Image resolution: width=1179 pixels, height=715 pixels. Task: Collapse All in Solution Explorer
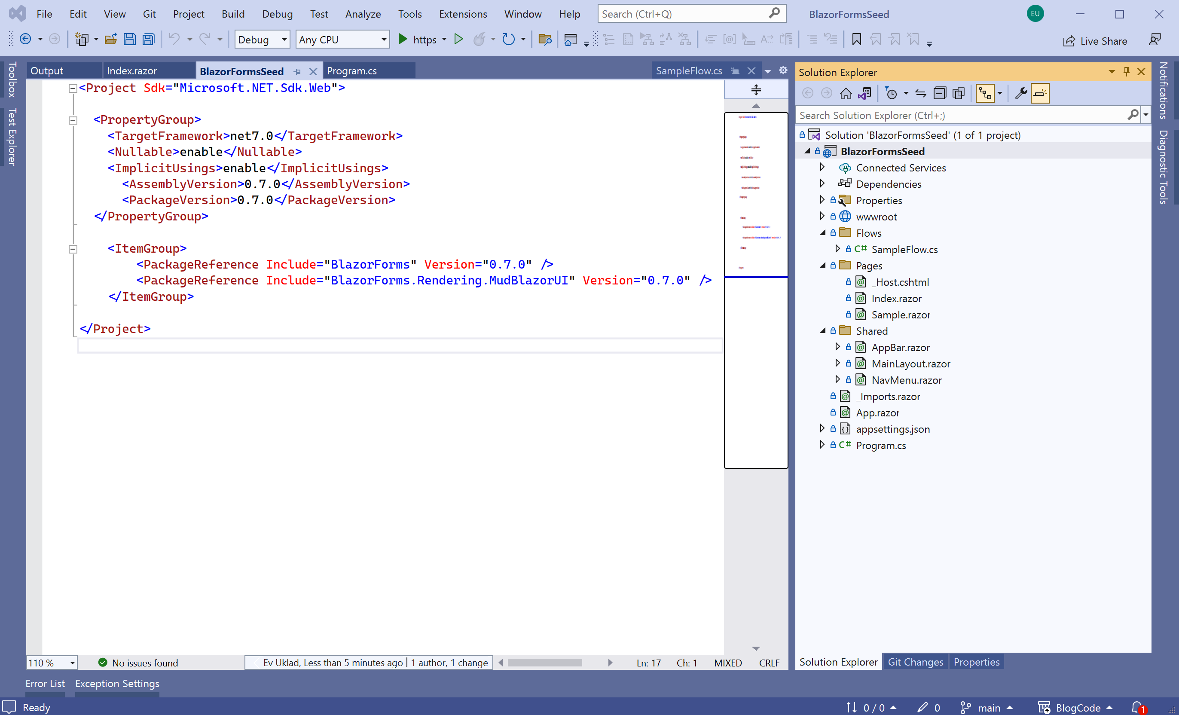coord(940,93)
